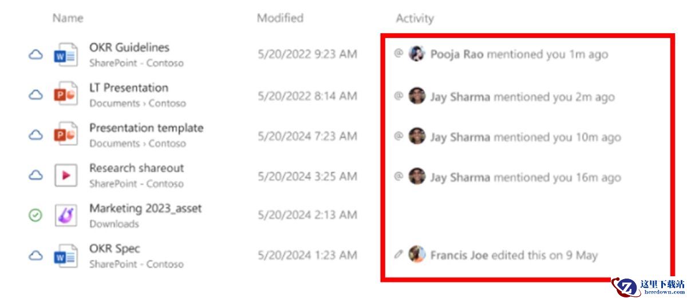Click the Word icon for OKR Spec
The image size is (687, 298).
[65, 256]
